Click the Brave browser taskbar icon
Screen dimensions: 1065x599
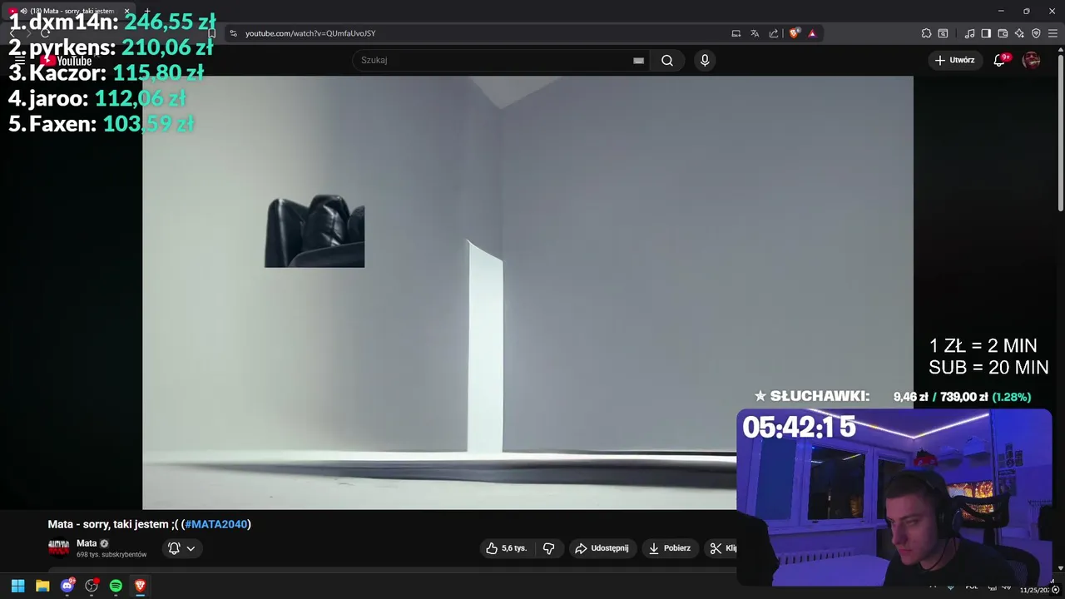[x=141, y=586]
